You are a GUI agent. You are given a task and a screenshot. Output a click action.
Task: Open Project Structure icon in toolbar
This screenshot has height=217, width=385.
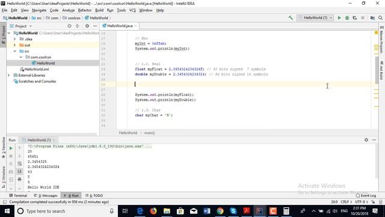(372, 17)
